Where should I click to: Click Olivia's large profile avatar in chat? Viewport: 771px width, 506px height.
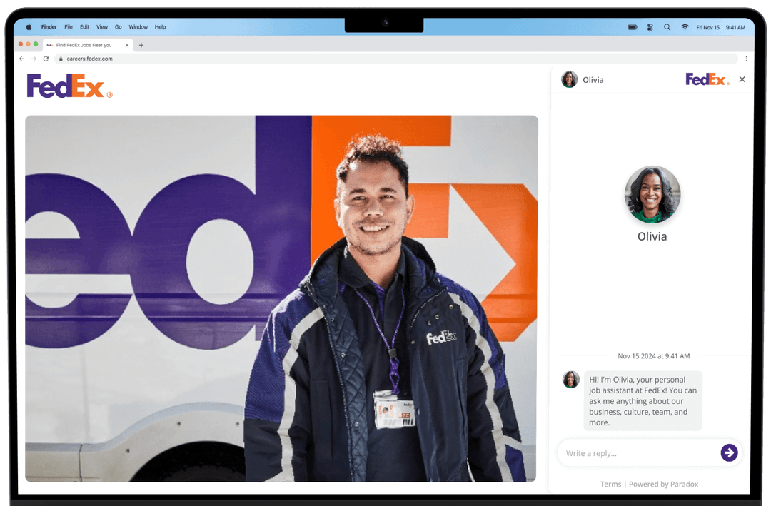652,193
